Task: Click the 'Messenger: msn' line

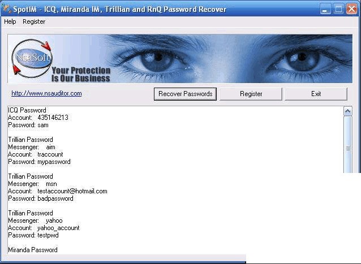Action: pos(32,184)
